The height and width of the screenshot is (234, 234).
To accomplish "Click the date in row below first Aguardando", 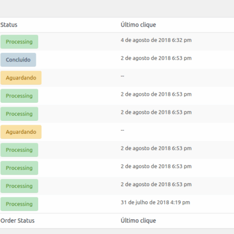I will (156, 94).
